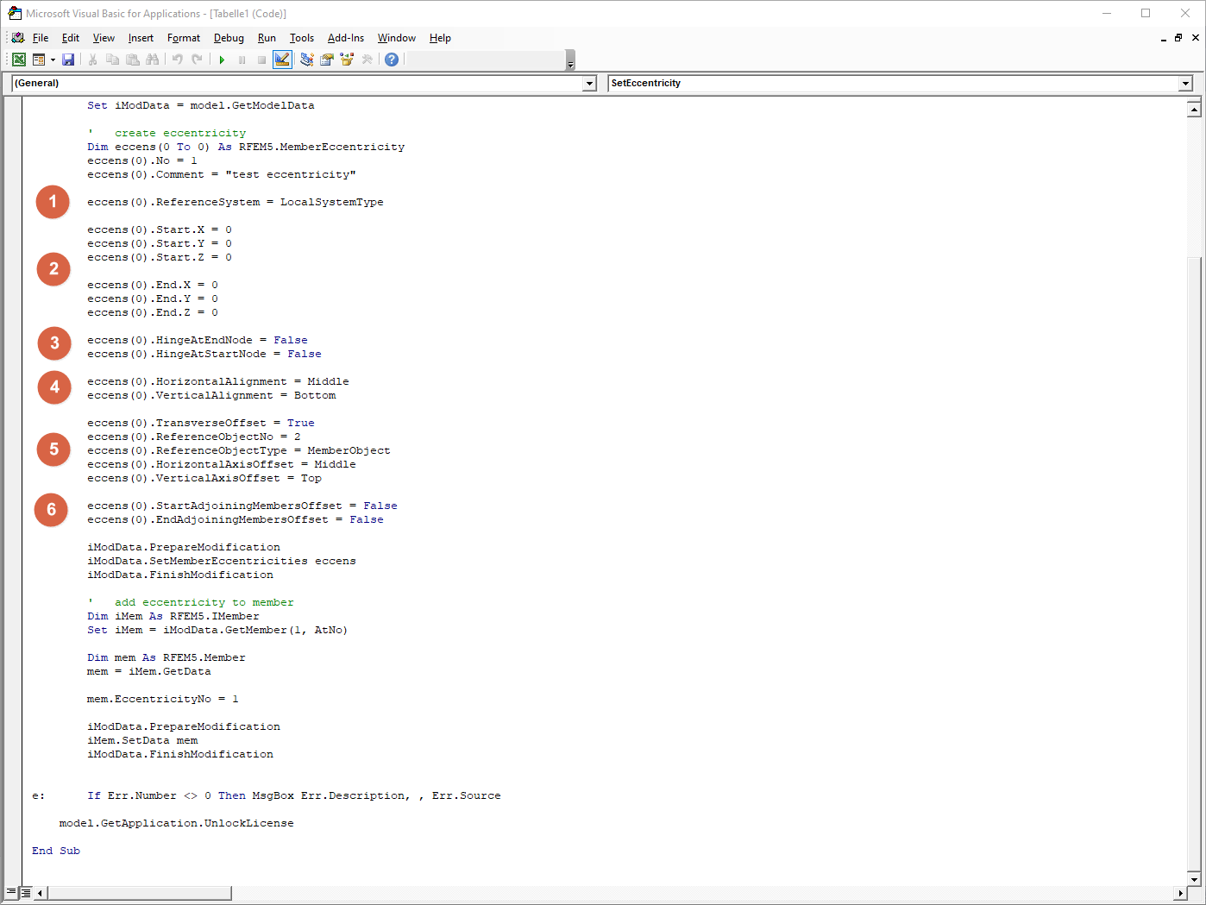Click the horizontal scrollbar right arrow
The width and height of the screenshot is (1206, 905).
pos(1180,893)
